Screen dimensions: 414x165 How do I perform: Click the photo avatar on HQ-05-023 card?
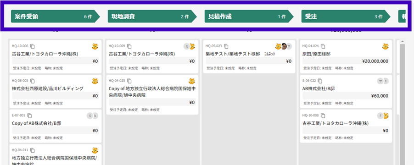284,46
